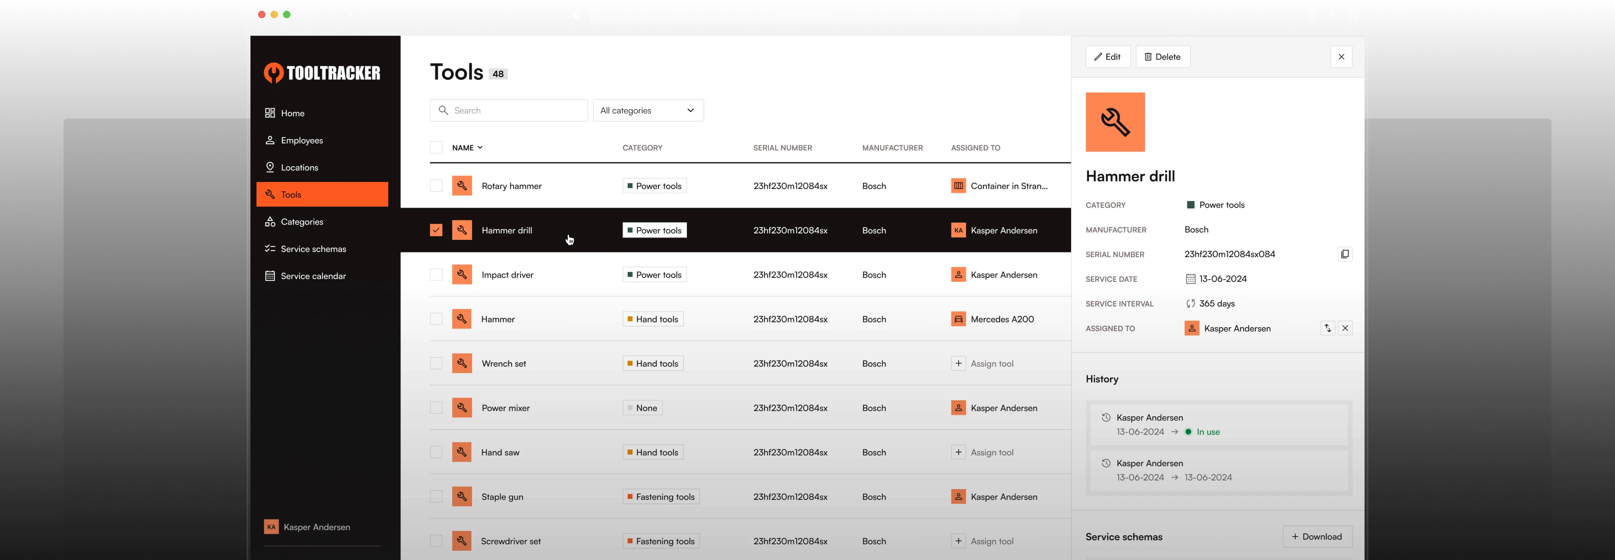
Task: Open Service calendar in the sidebar
Action: click(313, 276)
